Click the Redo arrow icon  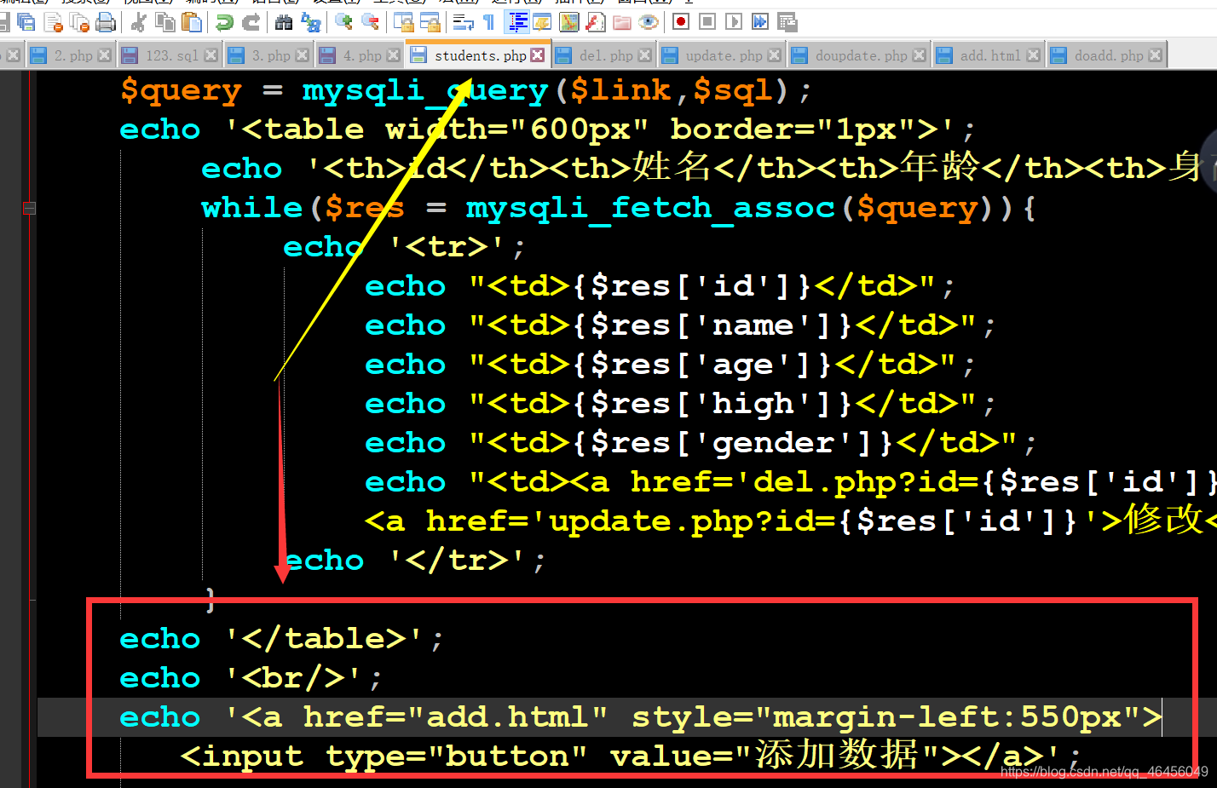pos(251,22)
